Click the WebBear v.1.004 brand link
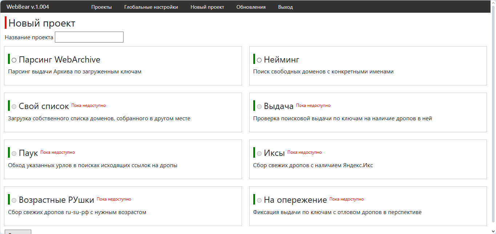 click(28, 7)
